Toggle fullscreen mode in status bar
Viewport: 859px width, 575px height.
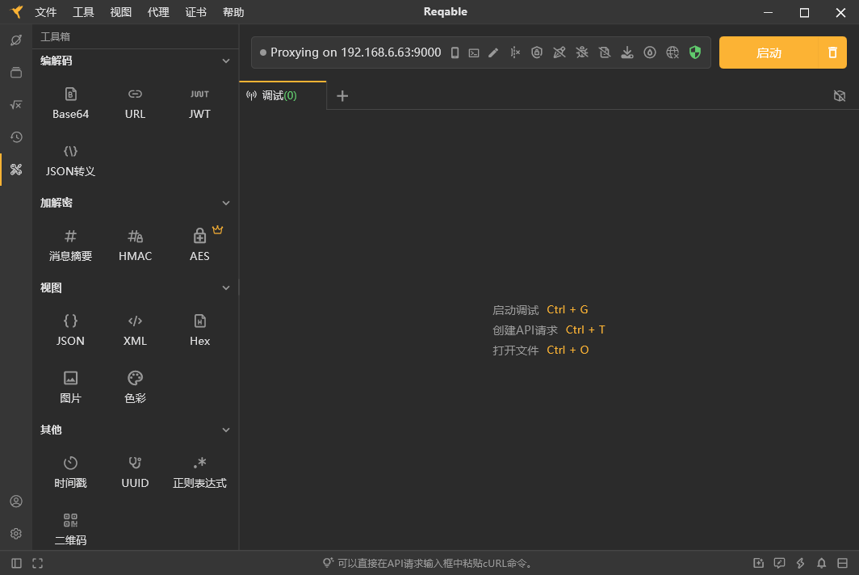pos(37,563)
